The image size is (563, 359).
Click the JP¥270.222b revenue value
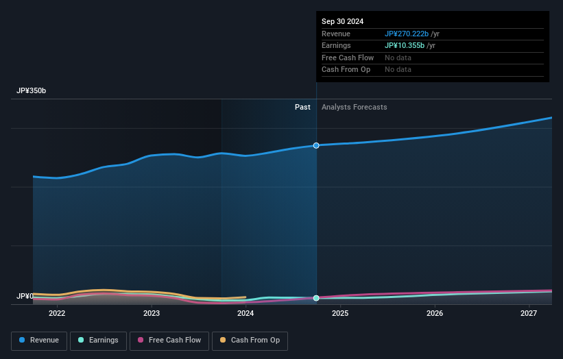coord(407,34)
